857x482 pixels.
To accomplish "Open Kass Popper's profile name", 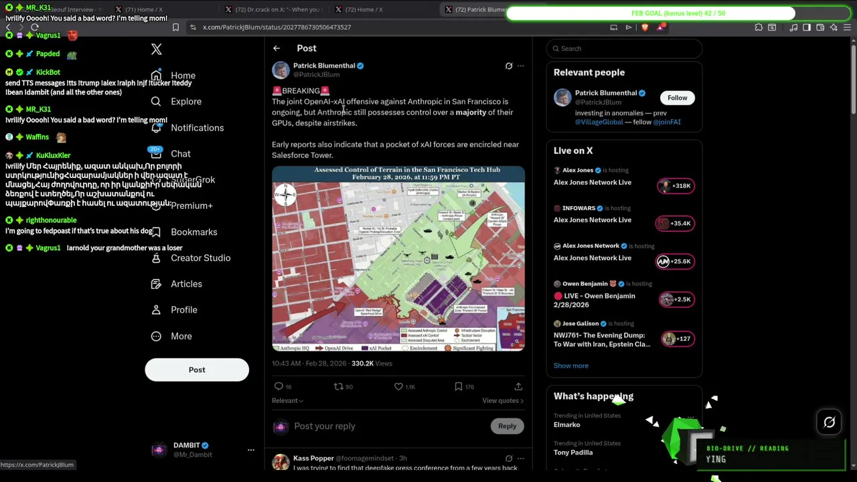I will click(313, 459).
